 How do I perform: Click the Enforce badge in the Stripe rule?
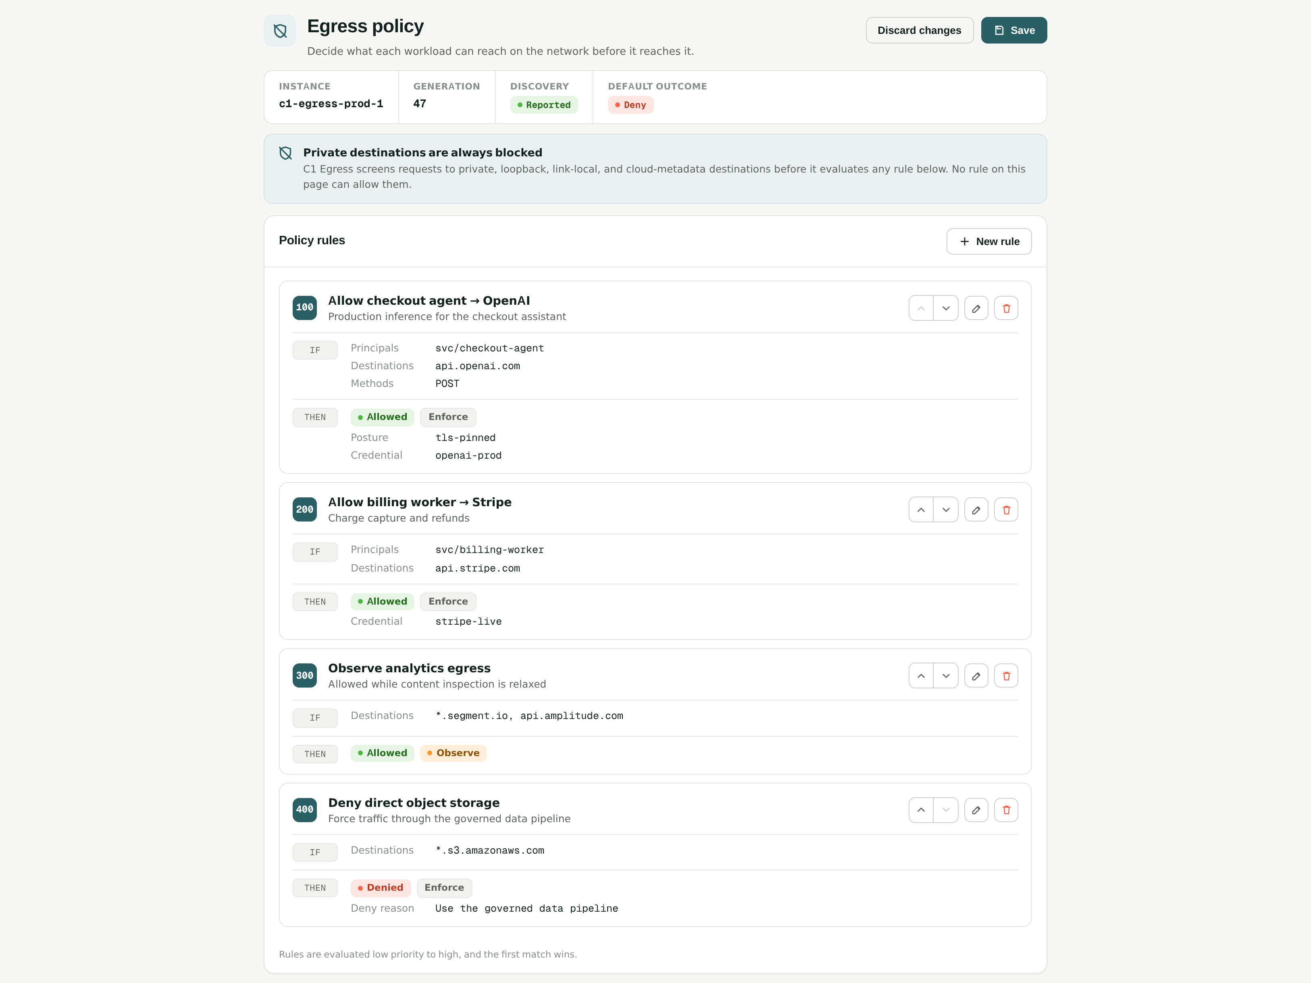point(448,601)
